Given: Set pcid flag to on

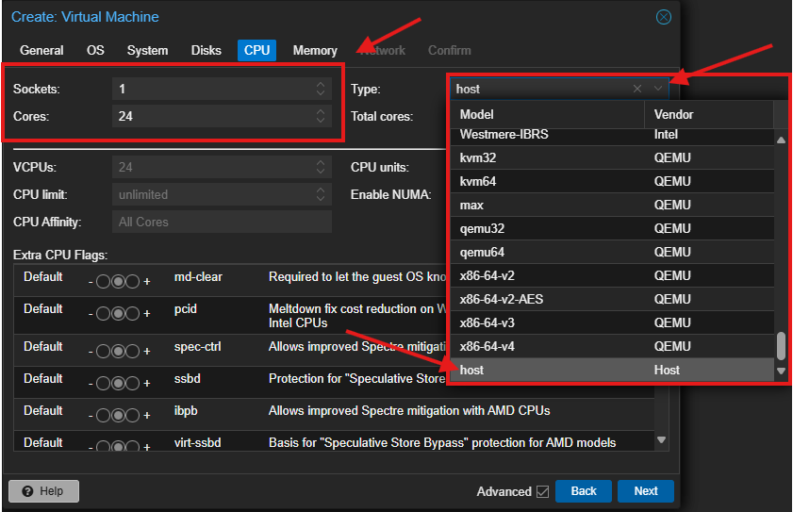Looking at the screenshot, I should pyautogui.click(x=133, y=314).
